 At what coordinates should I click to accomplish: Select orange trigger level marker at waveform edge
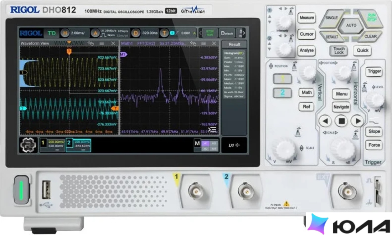click(x=115, y=108)
